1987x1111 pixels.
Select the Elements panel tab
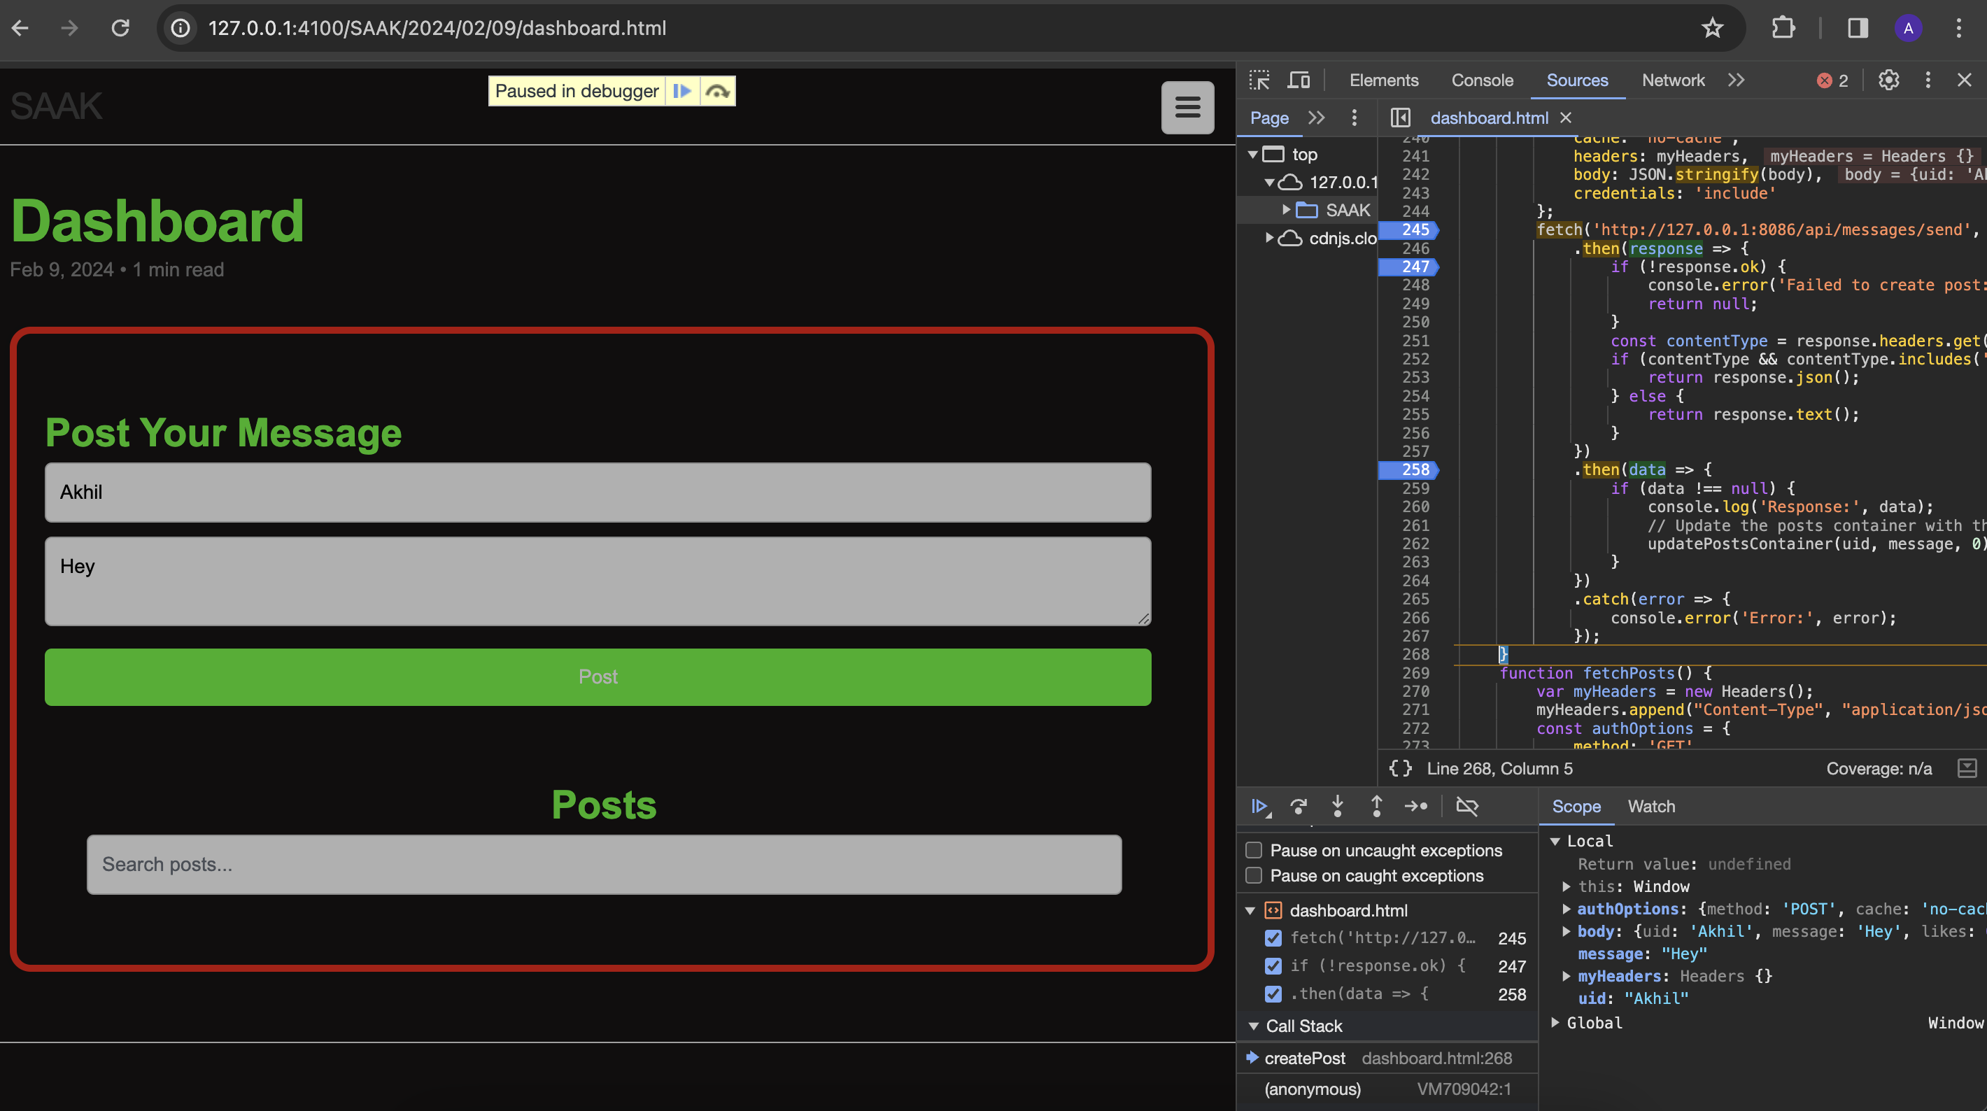(x=1384, y=79)
